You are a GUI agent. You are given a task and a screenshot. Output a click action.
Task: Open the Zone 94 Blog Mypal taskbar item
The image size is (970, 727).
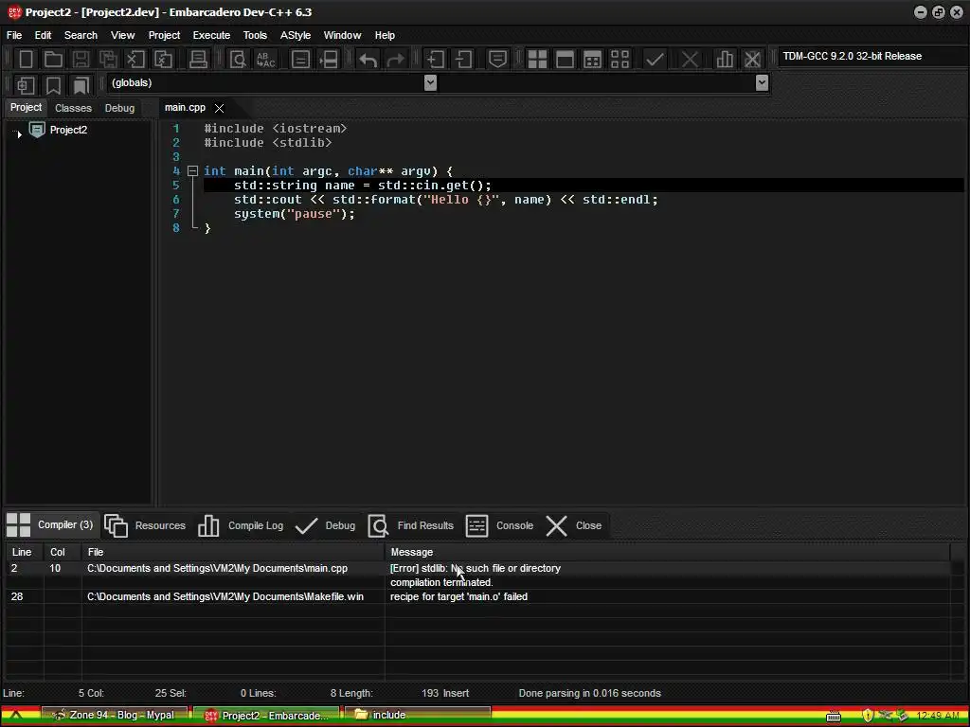coord(115,715)
